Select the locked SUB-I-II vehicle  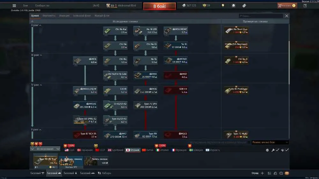[176, 90]
